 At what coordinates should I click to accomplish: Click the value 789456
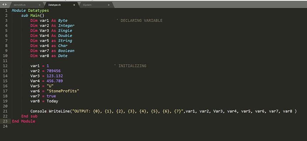point(53,71)
